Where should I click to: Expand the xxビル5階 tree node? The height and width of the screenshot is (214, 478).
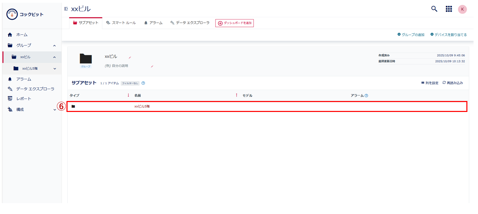pos(54,69)
